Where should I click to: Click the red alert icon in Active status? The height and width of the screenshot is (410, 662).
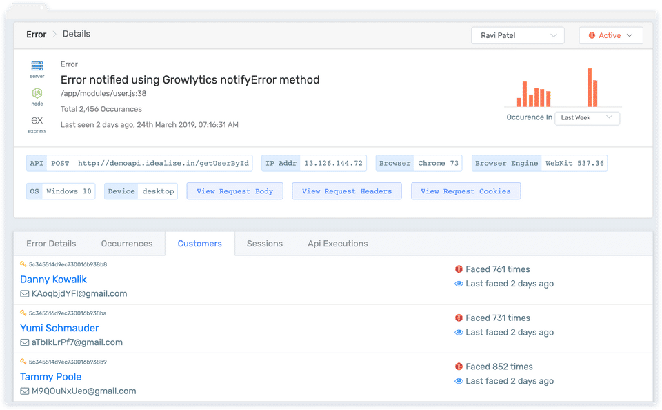(592, 35)
